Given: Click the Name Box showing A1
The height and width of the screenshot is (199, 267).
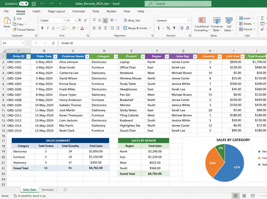Looking at the screenshot, I should click(13, 43).
